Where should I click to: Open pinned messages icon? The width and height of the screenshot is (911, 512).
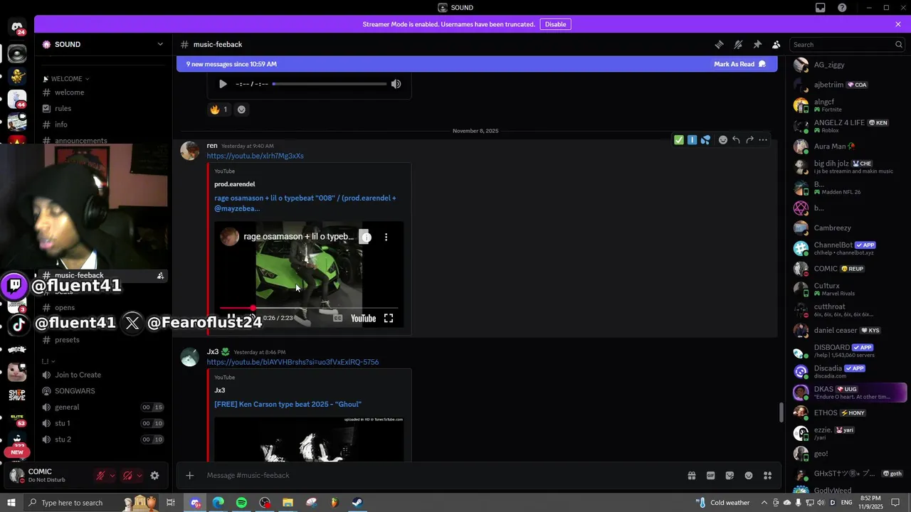click(757, 44)
